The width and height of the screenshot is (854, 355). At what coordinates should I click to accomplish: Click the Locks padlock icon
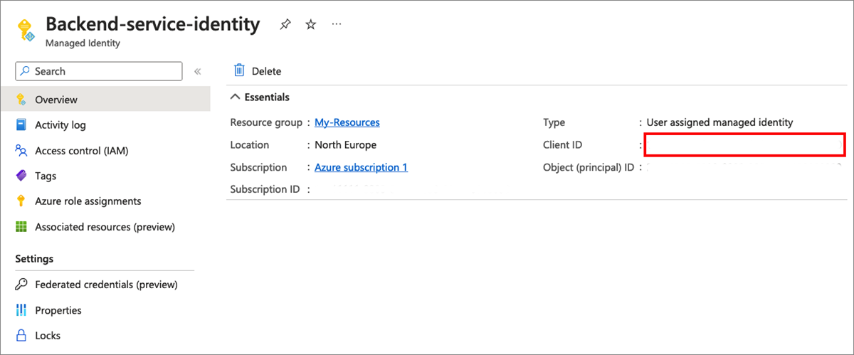(x=21, y=336)
